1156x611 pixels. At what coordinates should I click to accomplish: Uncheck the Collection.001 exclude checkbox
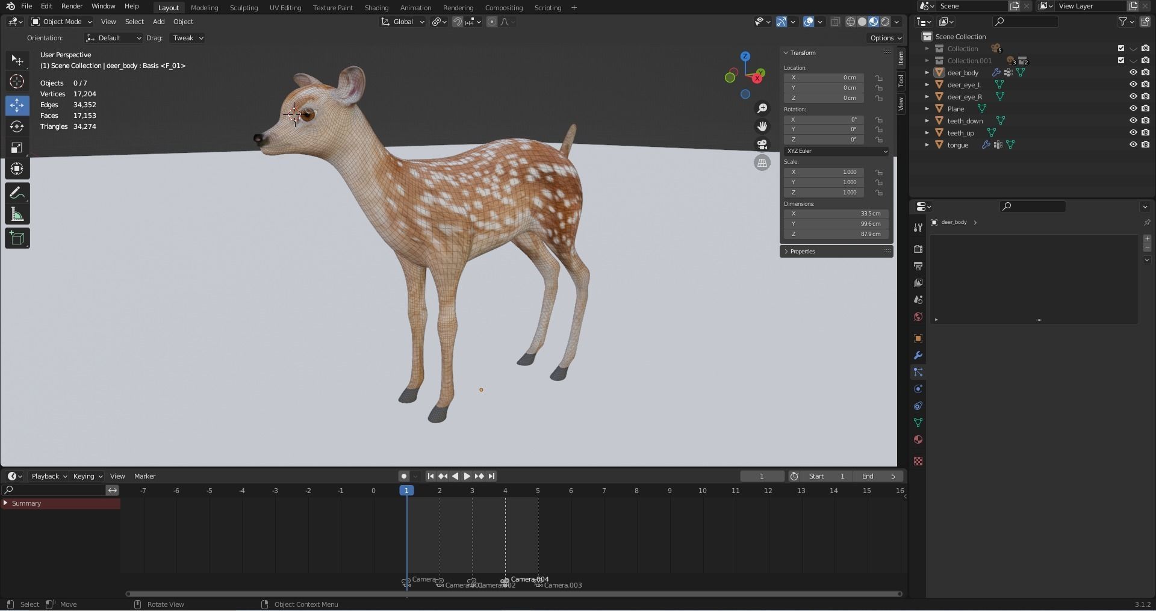coord(1121,61)
